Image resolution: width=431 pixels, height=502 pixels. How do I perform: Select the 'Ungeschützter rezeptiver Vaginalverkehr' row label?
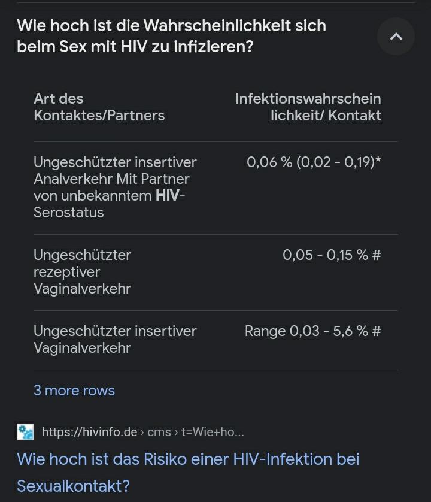[x=82, y=271]
